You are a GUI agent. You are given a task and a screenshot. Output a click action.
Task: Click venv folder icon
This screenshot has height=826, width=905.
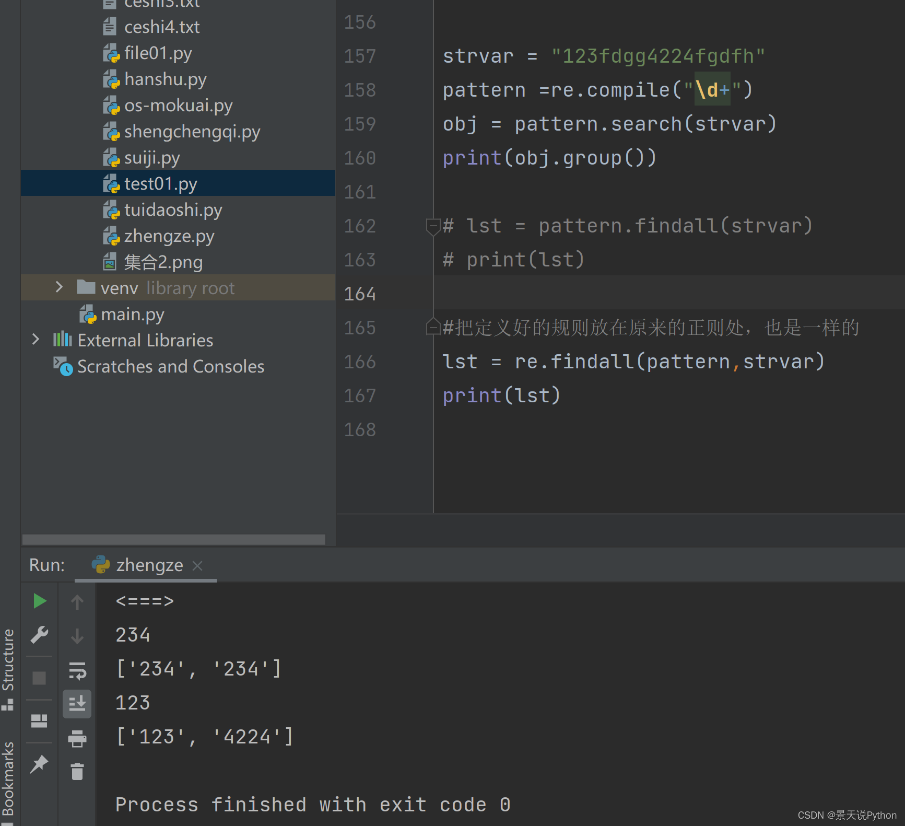tap(86, 287)
